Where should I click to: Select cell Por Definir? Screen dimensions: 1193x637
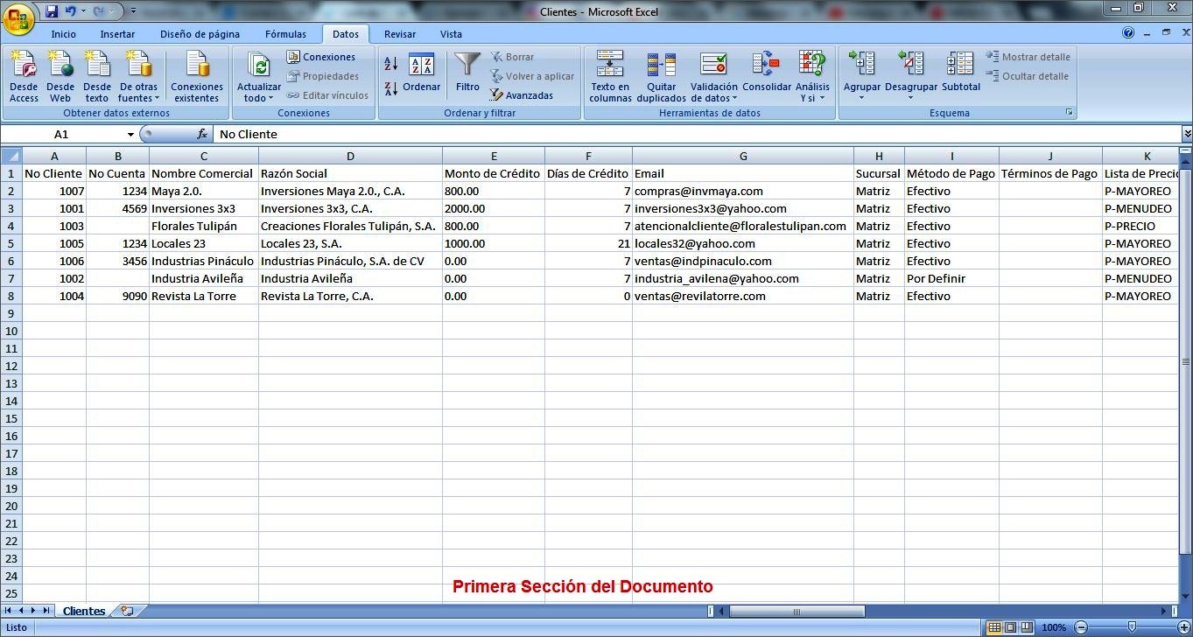[951, 278]
